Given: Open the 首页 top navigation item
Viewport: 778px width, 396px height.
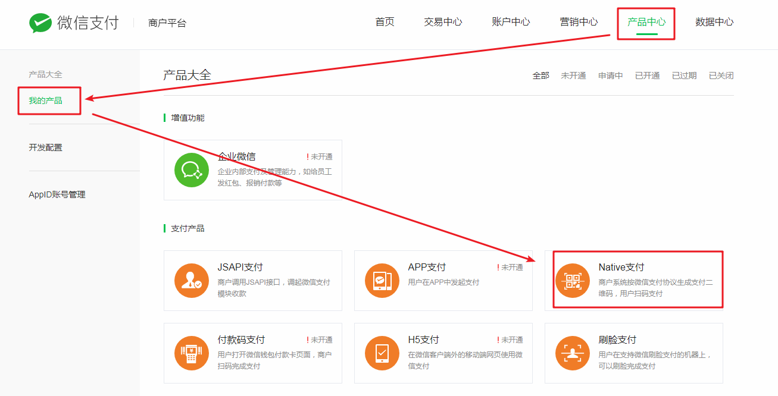Looking at the screenshot, I should coord(385,22).
